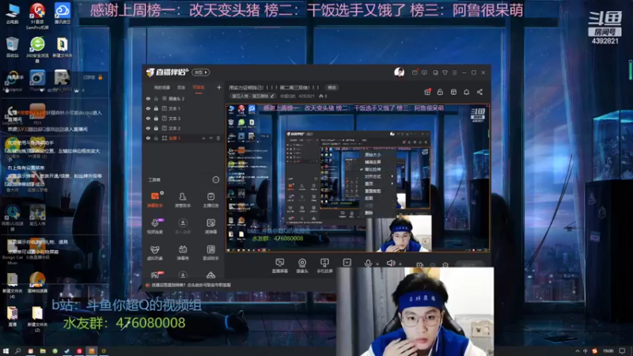Hide the 文本 3 layer

148,118
